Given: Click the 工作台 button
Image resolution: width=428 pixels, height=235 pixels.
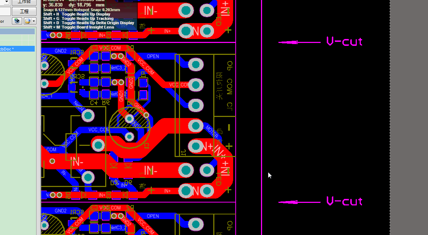Looking at the screenshot, I should pos(24,2).
